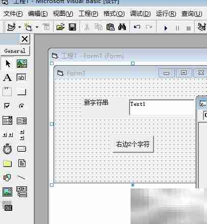The height and width of the screenshot is (224, 207).
Task: Click the End stop icon
Action: [x=189, y=28]
